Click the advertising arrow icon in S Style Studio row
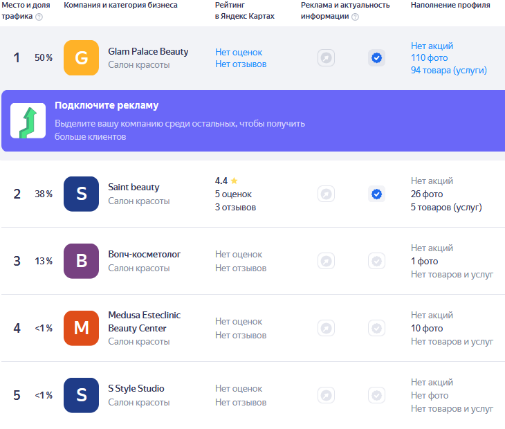Screen dimensions: 505x429 (x=326, y=395)
